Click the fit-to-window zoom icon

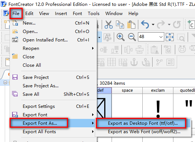point(170,37)
